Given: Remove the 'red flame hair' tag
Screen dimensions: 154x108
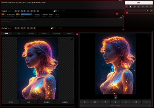Looking at the screenshot, I should 15,14.
